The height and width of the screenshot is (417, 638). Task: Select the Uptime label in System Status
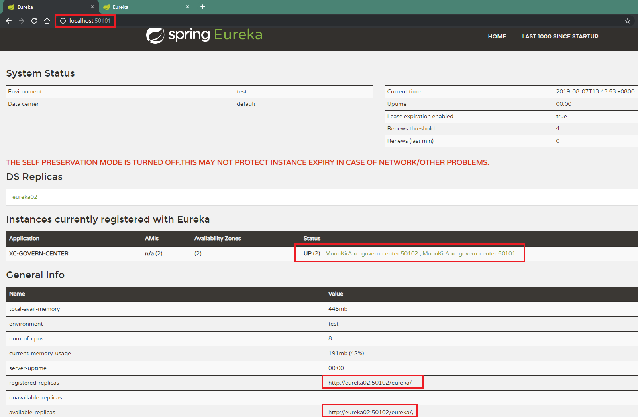pos(397,104)
